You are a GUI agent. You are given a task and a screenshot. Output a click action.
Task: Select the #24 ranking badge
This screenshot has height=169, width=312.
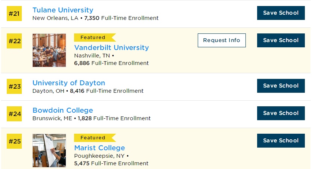(15, 114)
